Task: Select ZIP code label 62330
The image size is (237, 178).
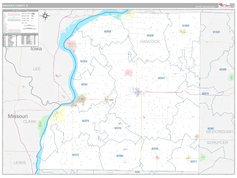Action: tap(150, 36)
